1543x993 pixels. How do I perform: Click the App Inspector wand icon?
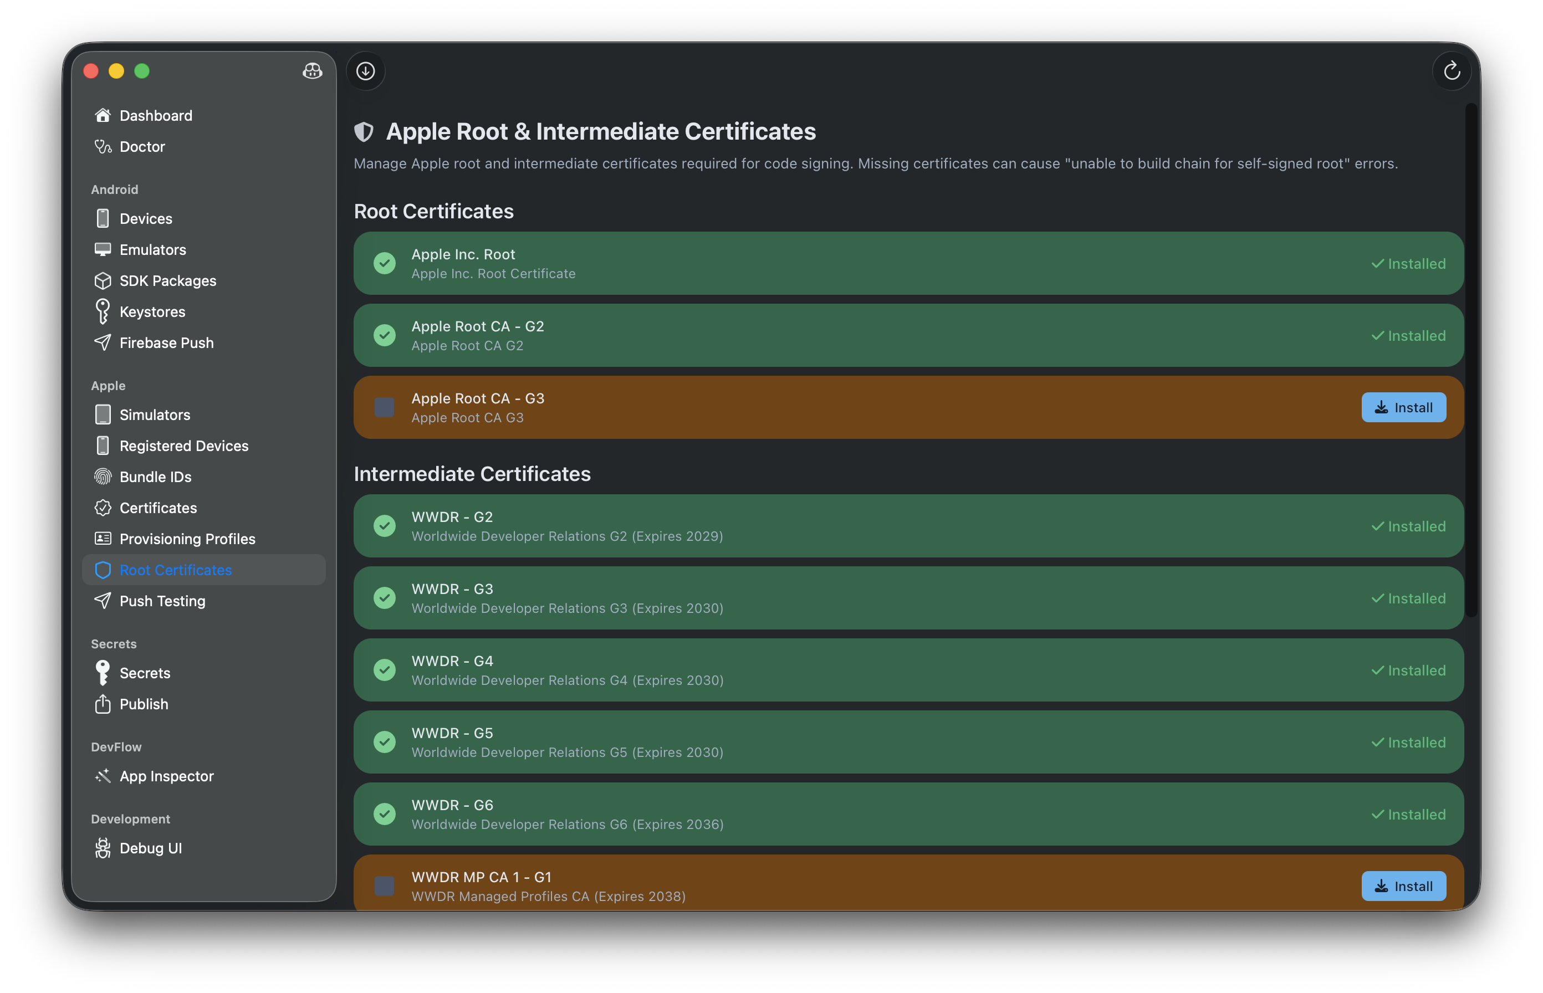point(103,776)
